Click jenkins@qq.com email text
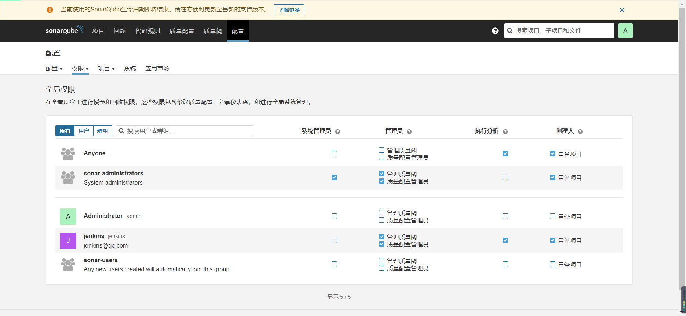 click(x=106, y=245)
